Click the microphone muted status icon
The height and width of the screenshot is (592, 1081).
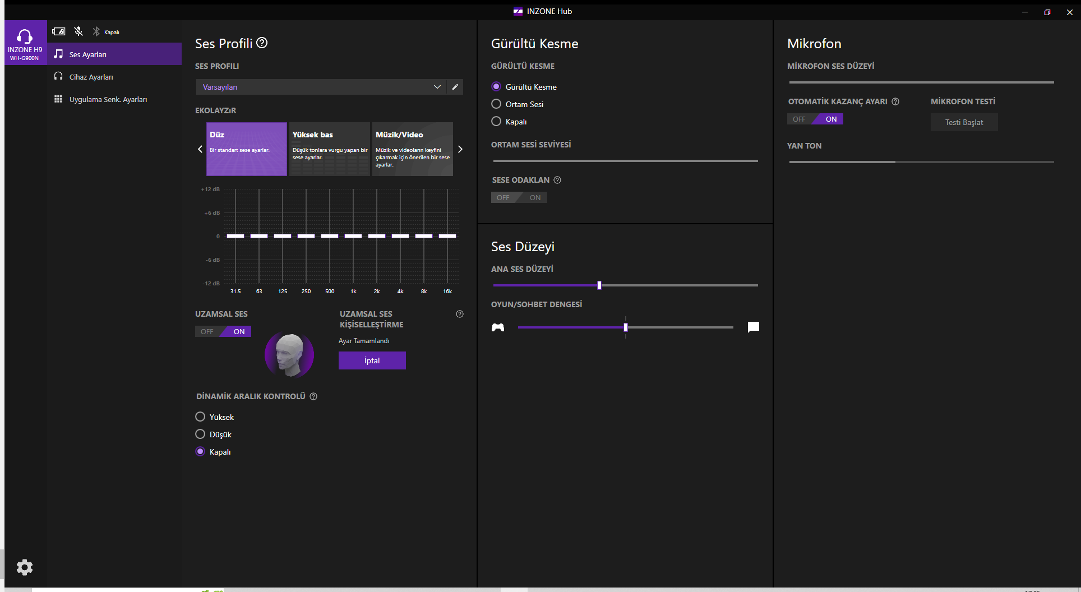tap(78, 31)
